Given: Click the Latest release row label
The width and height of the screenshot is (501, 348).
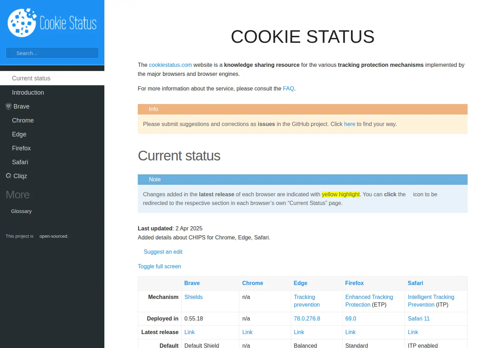Looking at the screenshot, I should 160,332.
